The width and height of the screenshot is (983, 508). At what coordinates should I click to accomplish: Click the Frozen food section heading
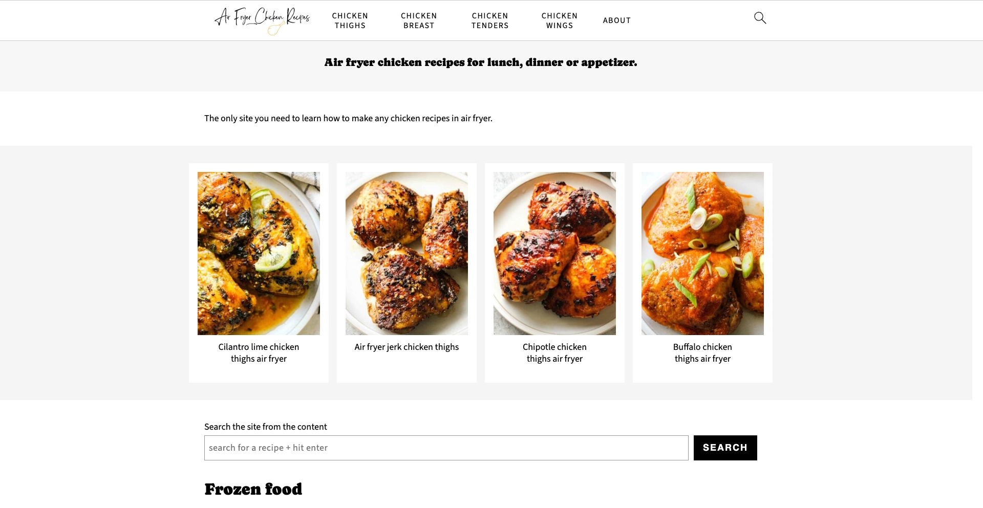coord(253,490)
